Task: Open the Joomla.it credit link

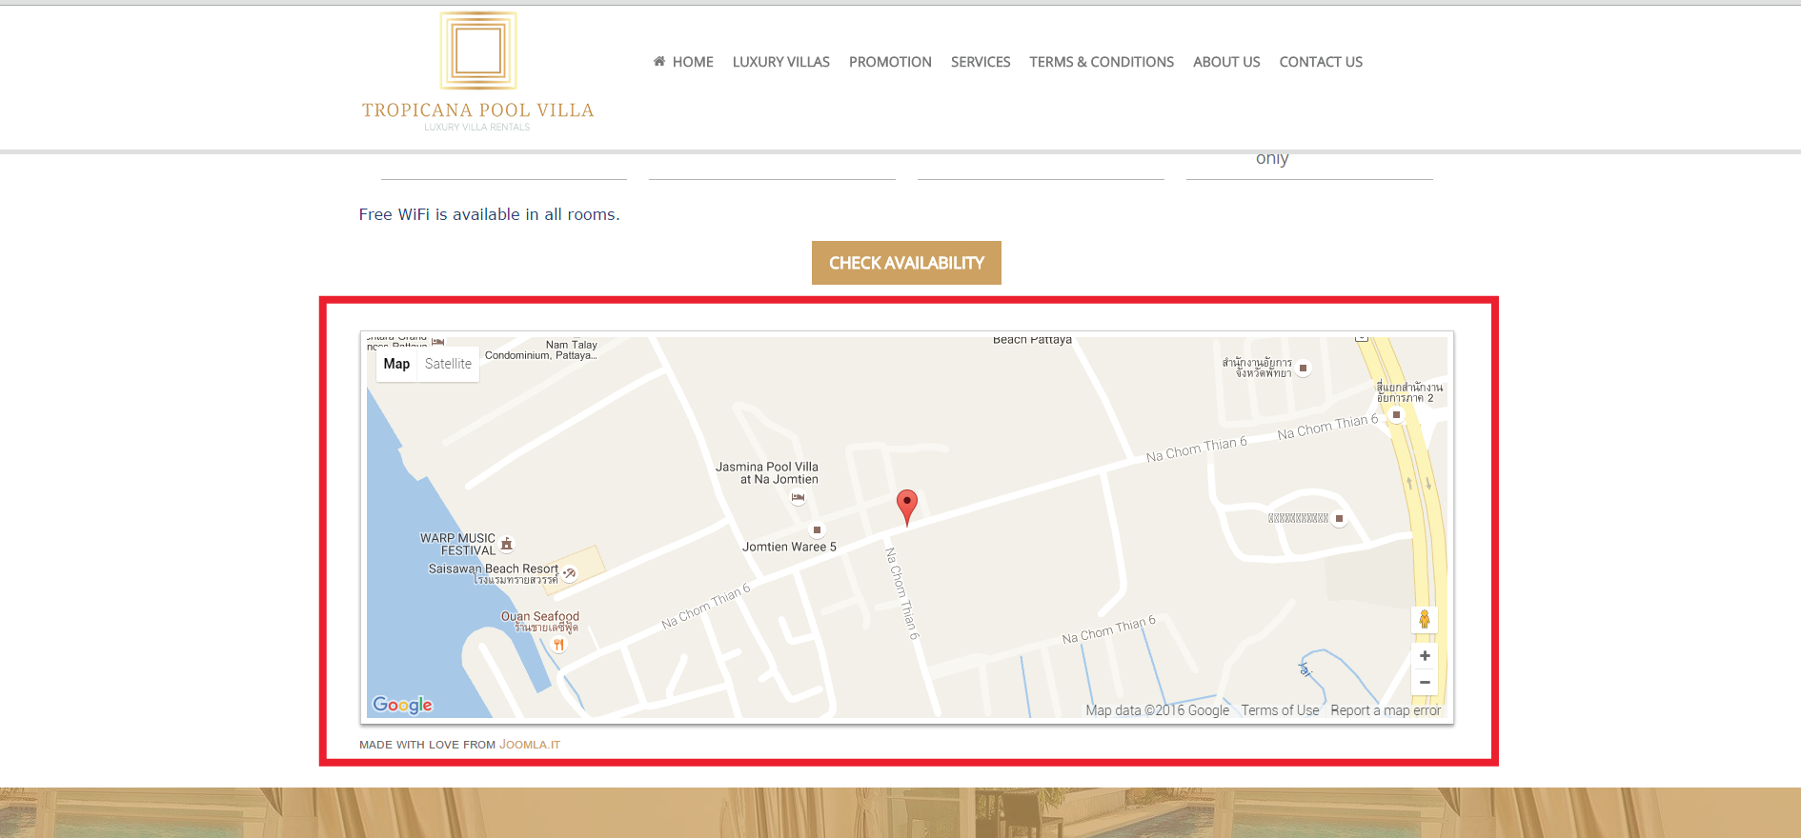Action: [x=530, y=745]
